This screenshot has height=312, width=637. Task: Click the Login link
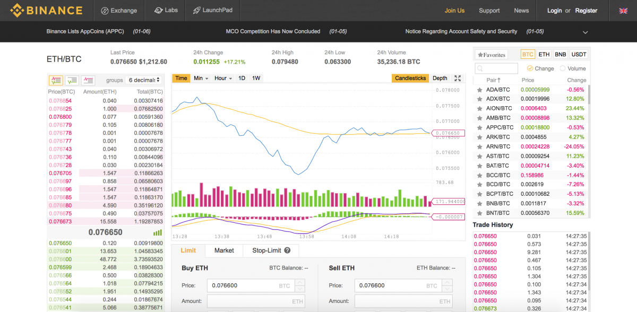pos(554,11)
